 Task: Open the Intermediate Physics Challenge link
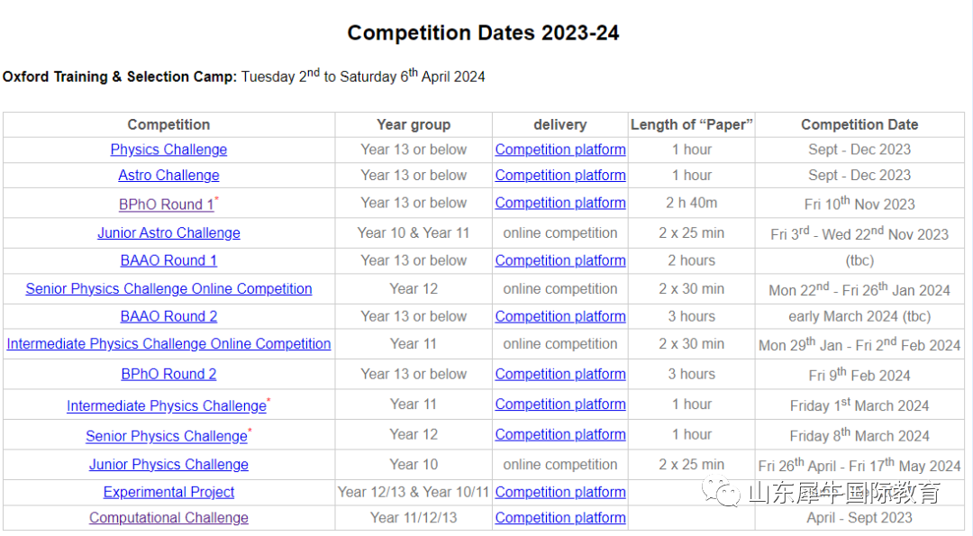(x=167, y=405)
